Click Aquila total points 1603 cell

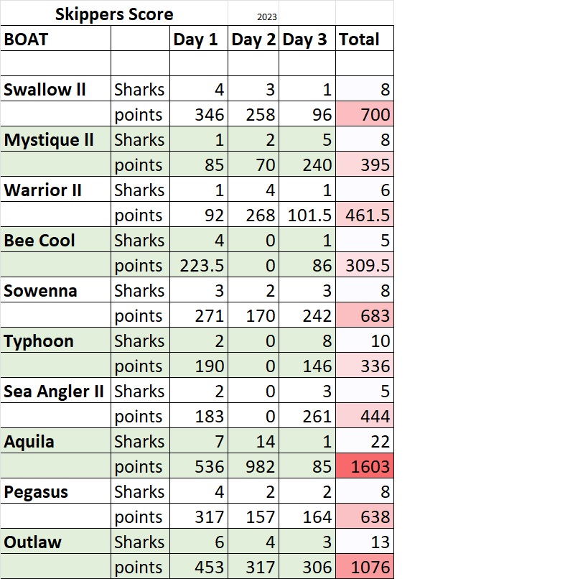coord(365,466)
